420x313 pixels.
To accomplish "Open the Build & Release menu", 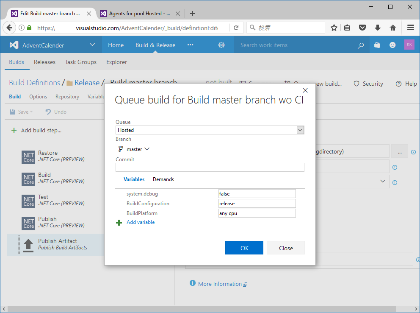I will tap(155, 45).
